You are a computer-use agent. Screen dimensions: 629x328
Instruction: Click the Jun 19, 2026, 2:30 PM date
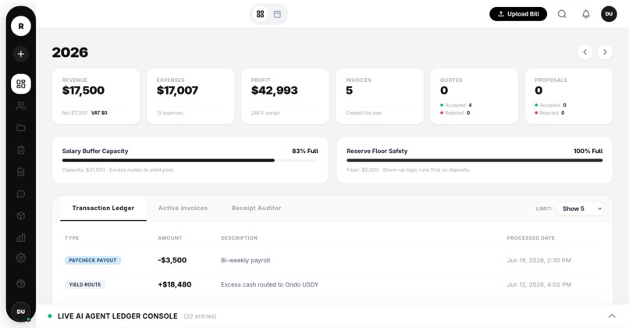click(538, 260)
